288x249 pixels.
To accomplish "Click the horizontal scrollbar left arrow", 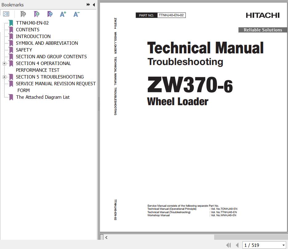I will (x=106, y=237).
